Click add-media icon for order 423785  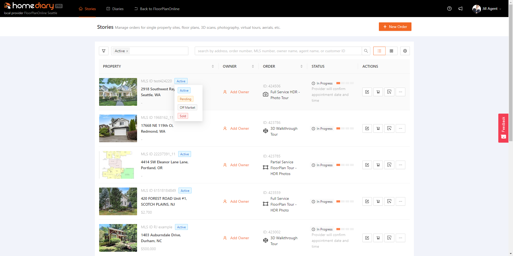coord(389,165)
